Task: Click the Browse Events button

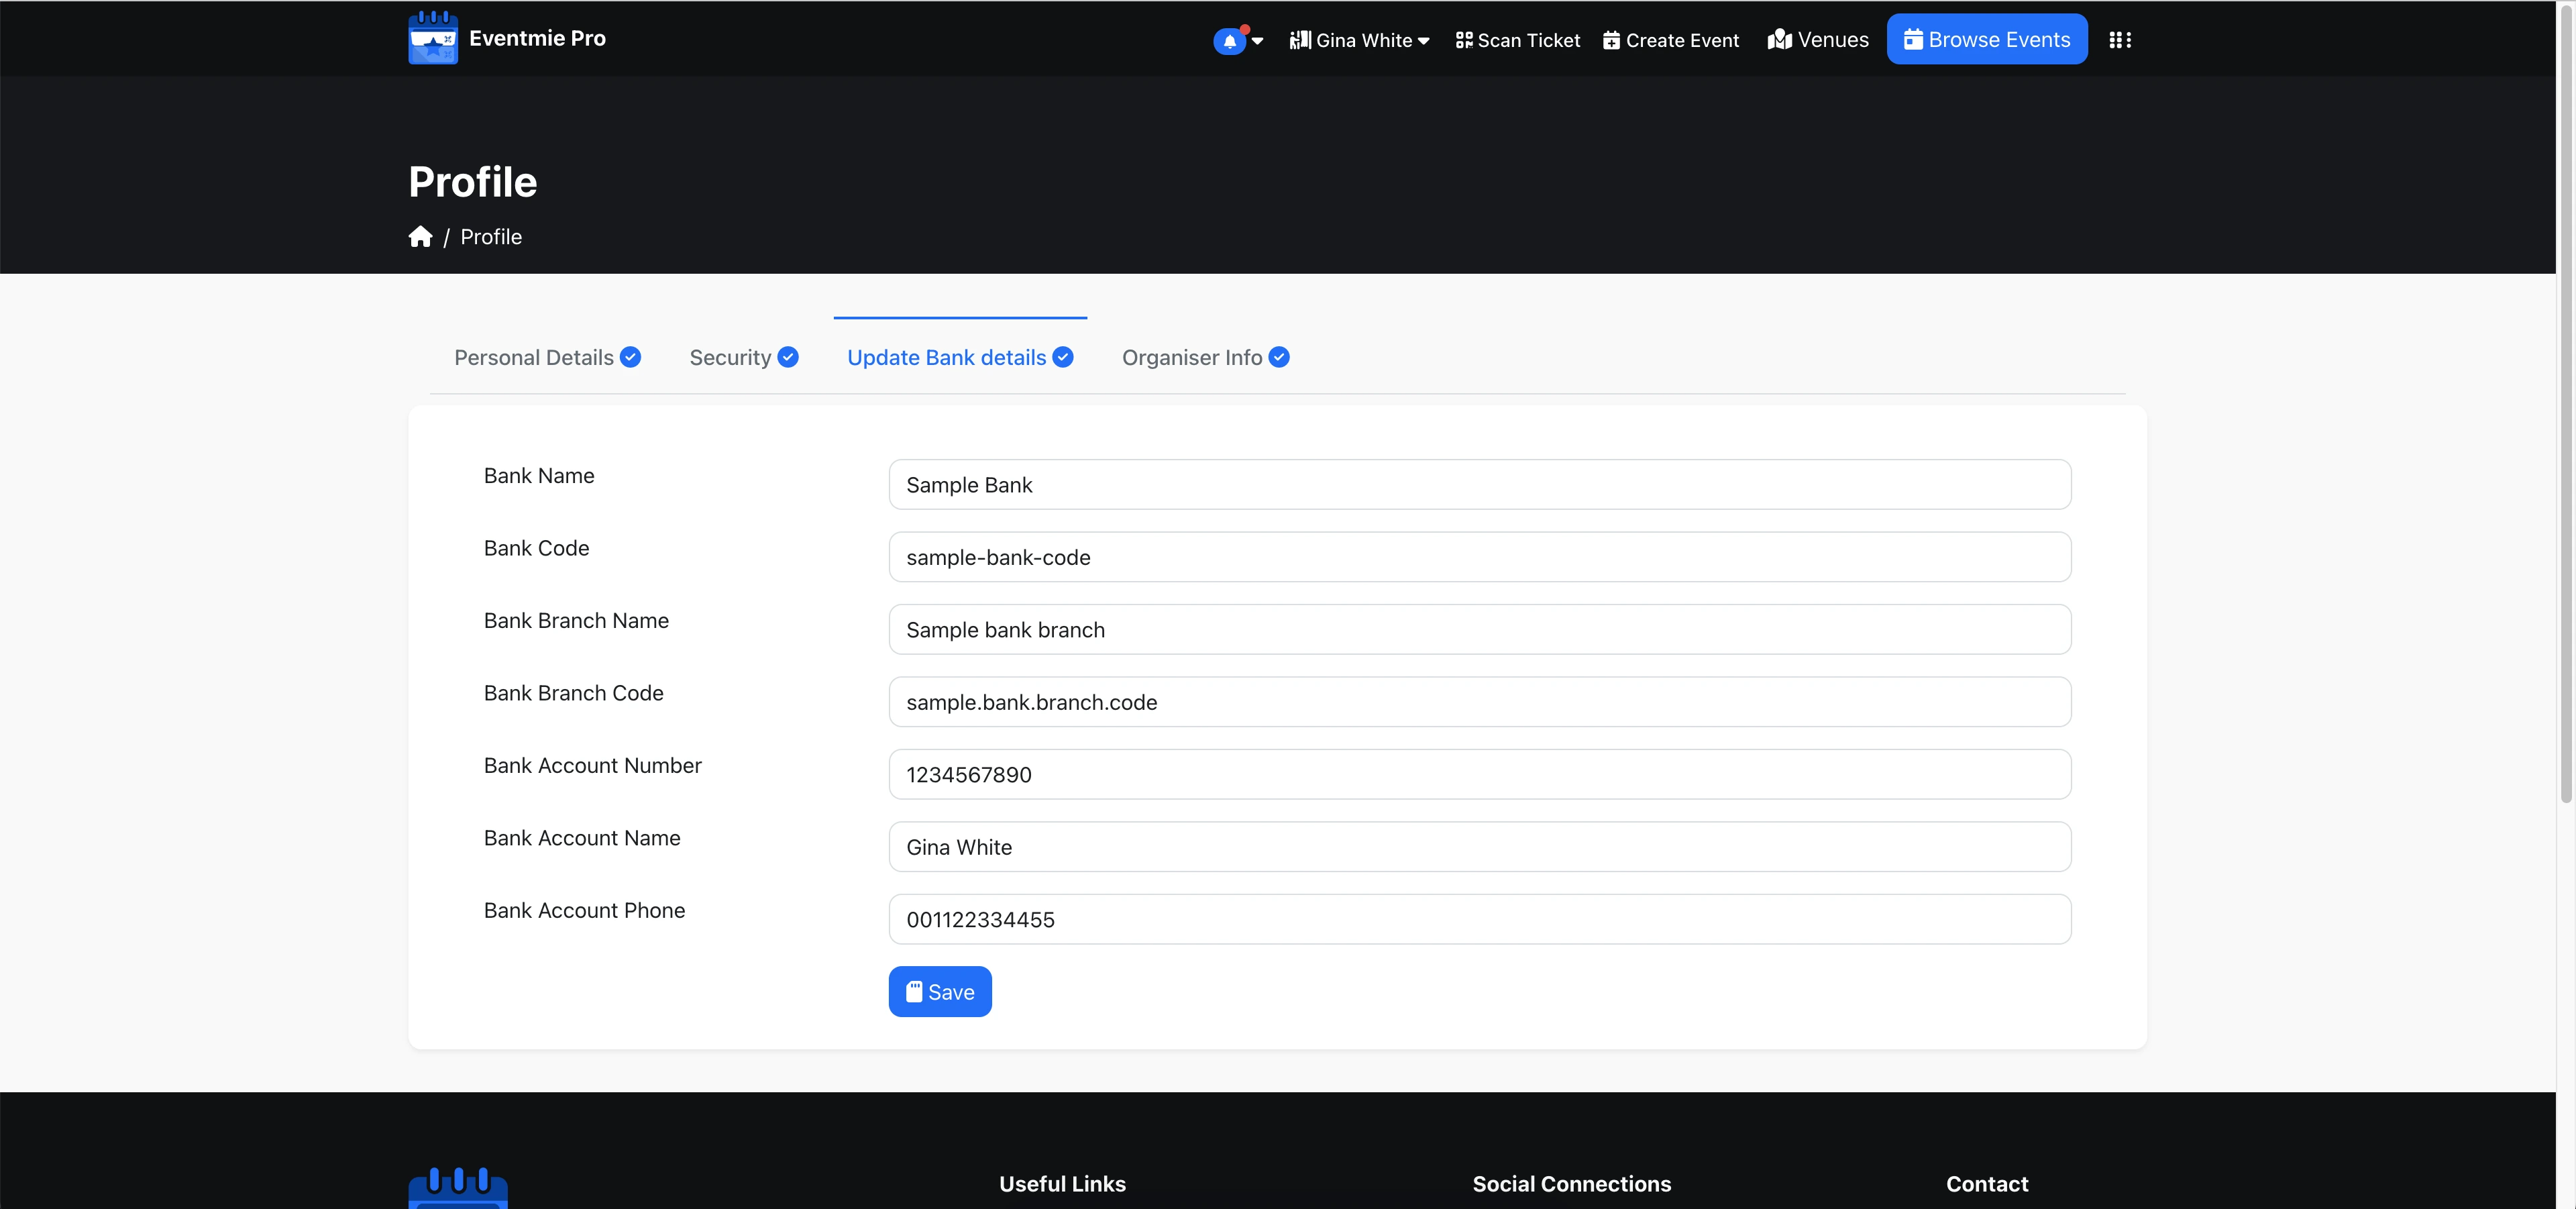Action: [x=1986, y=39]
